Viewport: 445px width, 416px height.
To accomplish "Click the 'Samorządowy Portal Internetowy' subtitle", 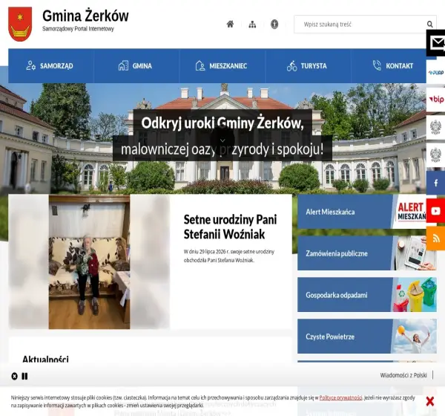I will coord(78,29).
